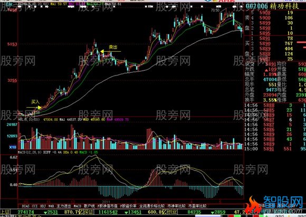Select the CCI indicator tab
The width and height of the screenshot is (306, 217).
point(35,206)
